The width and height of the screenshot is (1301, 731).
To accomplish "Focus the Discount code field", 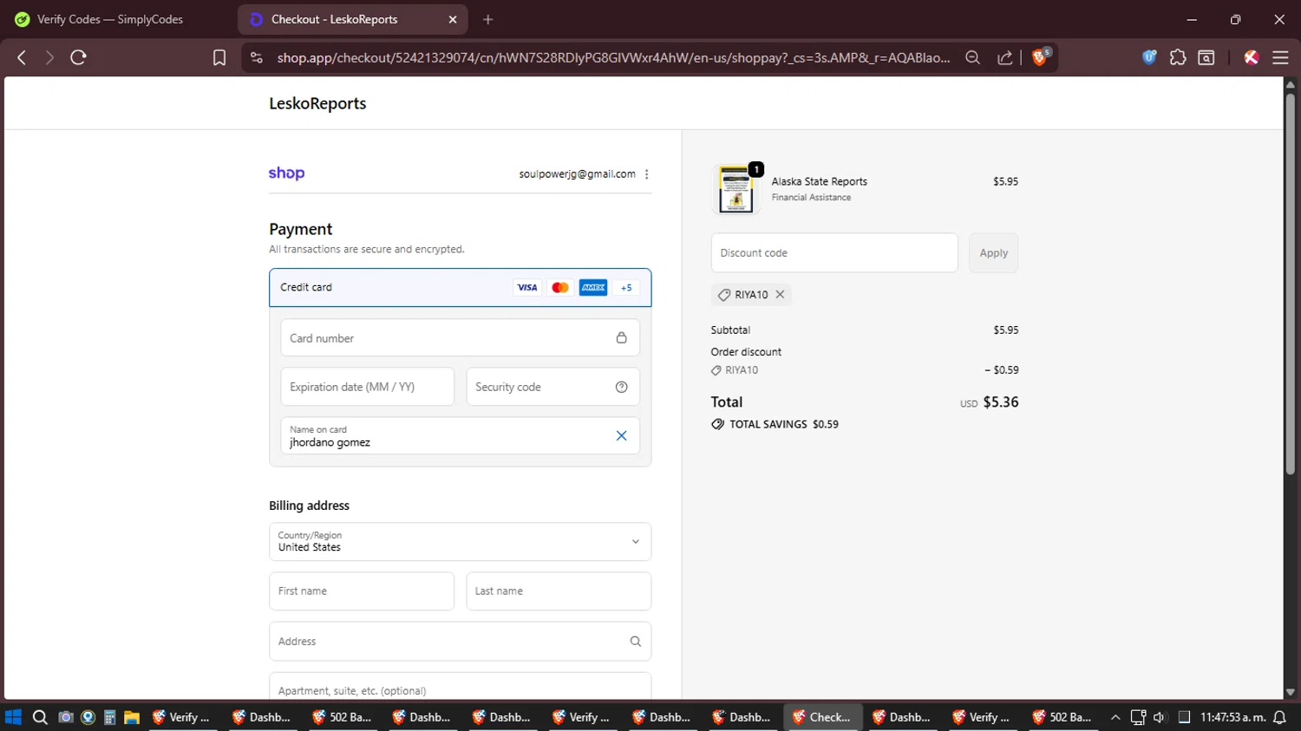I will pos(834,252).
